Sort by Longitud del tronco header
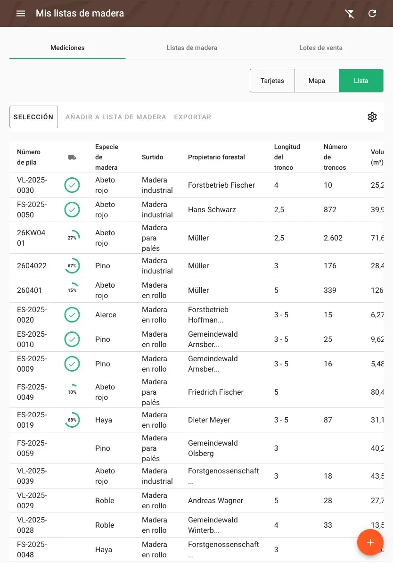 click(x=287, y=157)
